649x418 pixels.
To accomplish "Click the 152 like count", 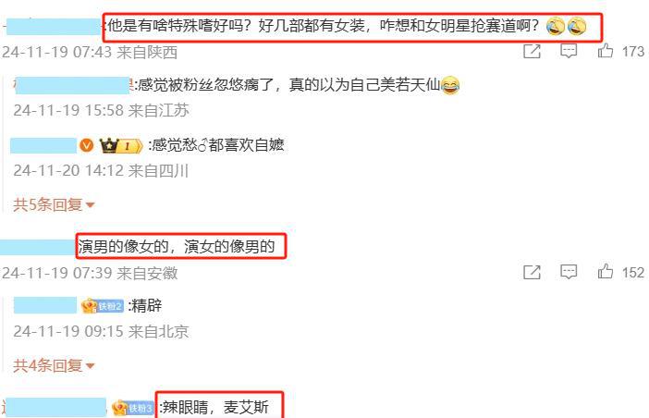I will (633, 272).
